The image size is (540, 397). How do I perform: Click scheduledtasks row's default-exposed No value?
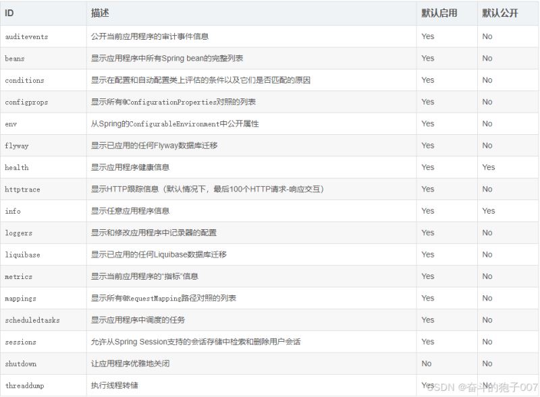pyautogui.click(x=487, y=320)
